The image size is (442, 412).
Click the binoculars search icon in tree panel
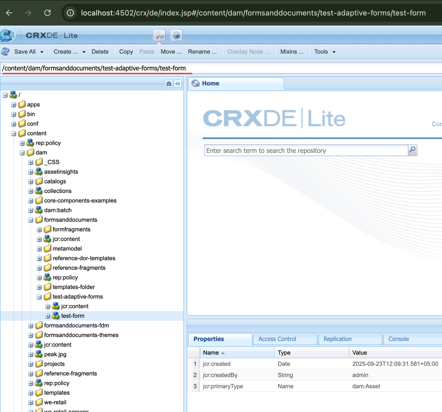(x=169, y=83)
